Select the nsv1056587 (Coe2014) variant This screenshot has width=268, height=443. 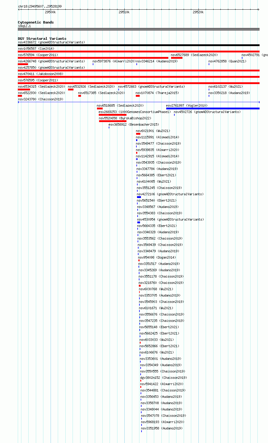36,49
